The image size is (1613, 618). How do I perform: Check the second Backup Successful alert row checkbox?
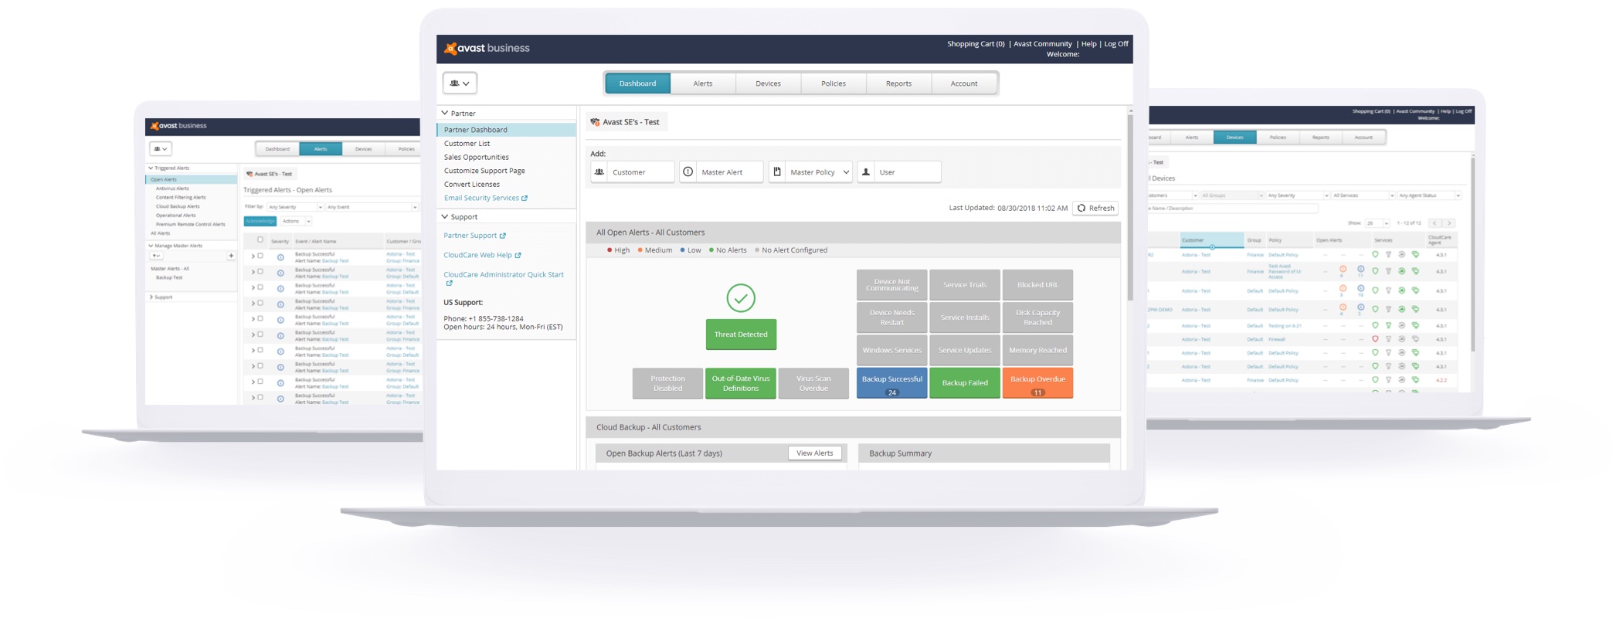tap(260, 272)
